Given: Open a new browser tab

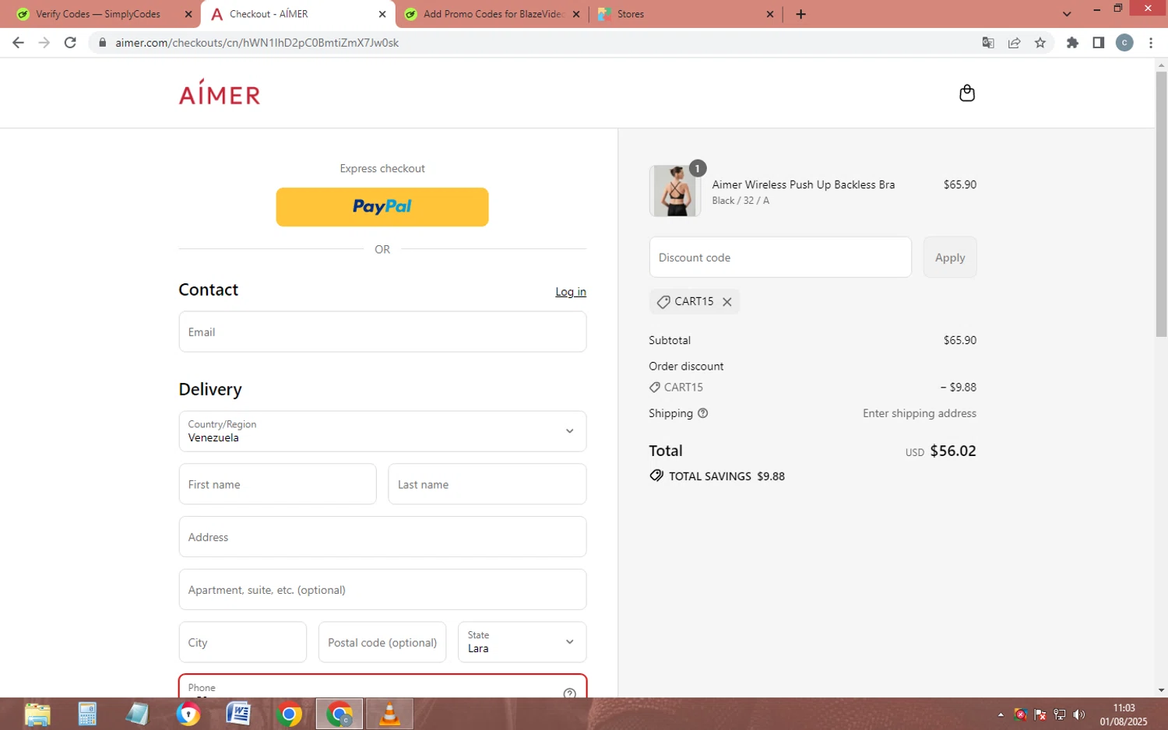Looking at the screenshot, I should [800, 14].
